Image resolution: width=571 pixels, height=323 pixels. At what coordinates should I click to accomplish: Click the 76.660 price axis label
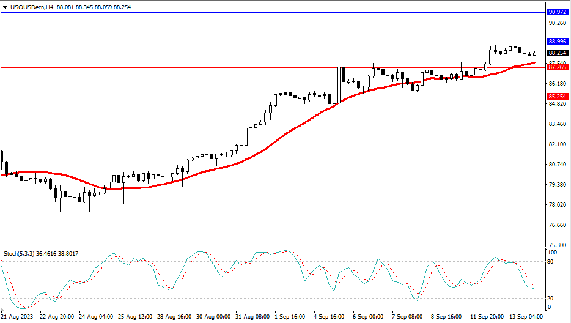tap(557, 225)
